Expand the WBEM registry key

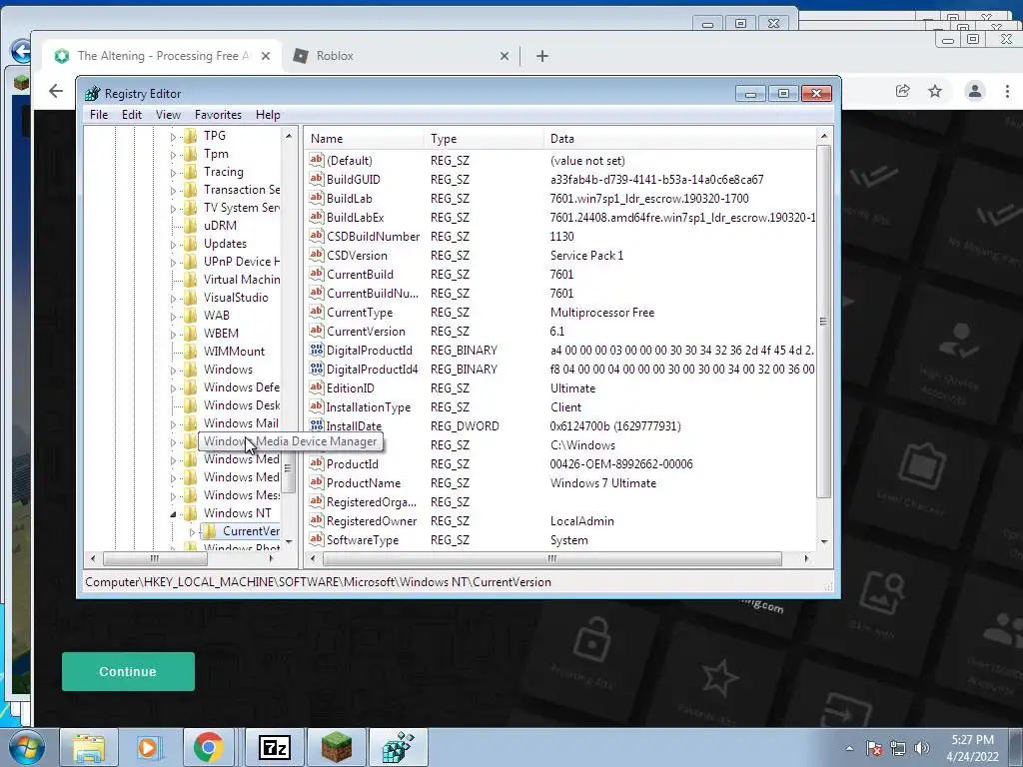coord(173,334)
